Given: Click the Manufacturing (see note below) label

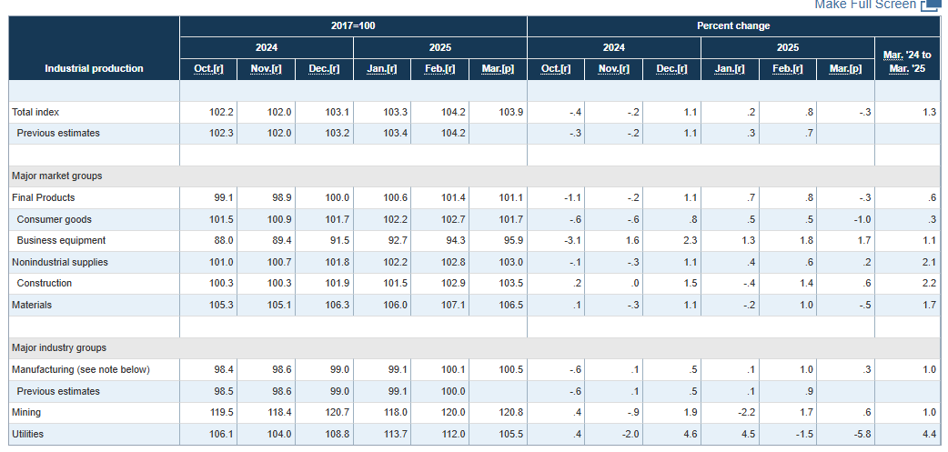Looking at the screenshot, I should [x=80, y=370].
